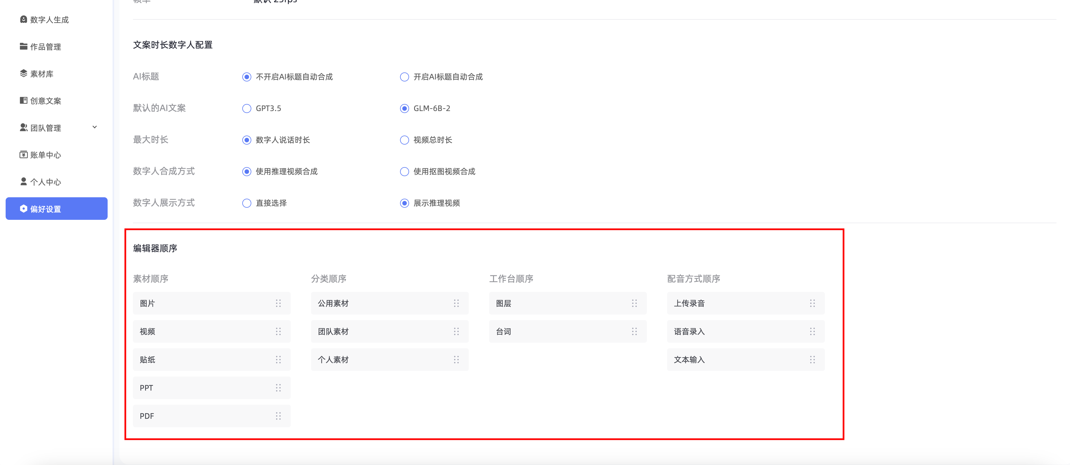Select 开启AI标题自动合成 radio button

405,77
